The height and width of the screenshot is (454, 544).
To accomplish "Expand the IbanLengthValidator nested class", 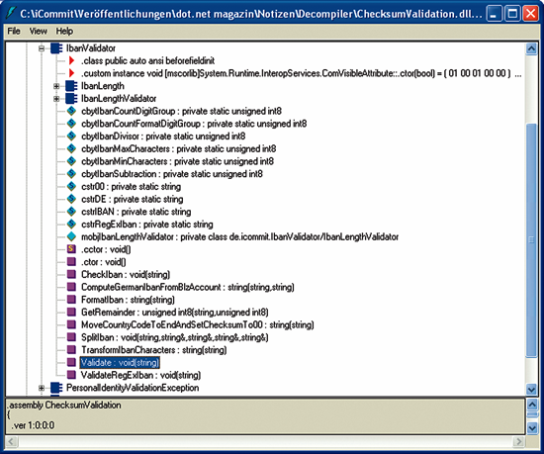I will pos(56,99).
